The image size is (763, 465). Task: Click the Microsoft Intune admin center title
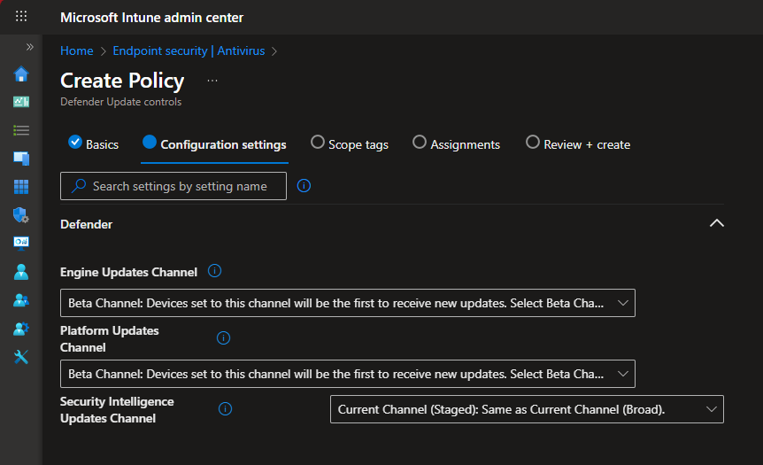pyautogui.click(x=152, y=18)
